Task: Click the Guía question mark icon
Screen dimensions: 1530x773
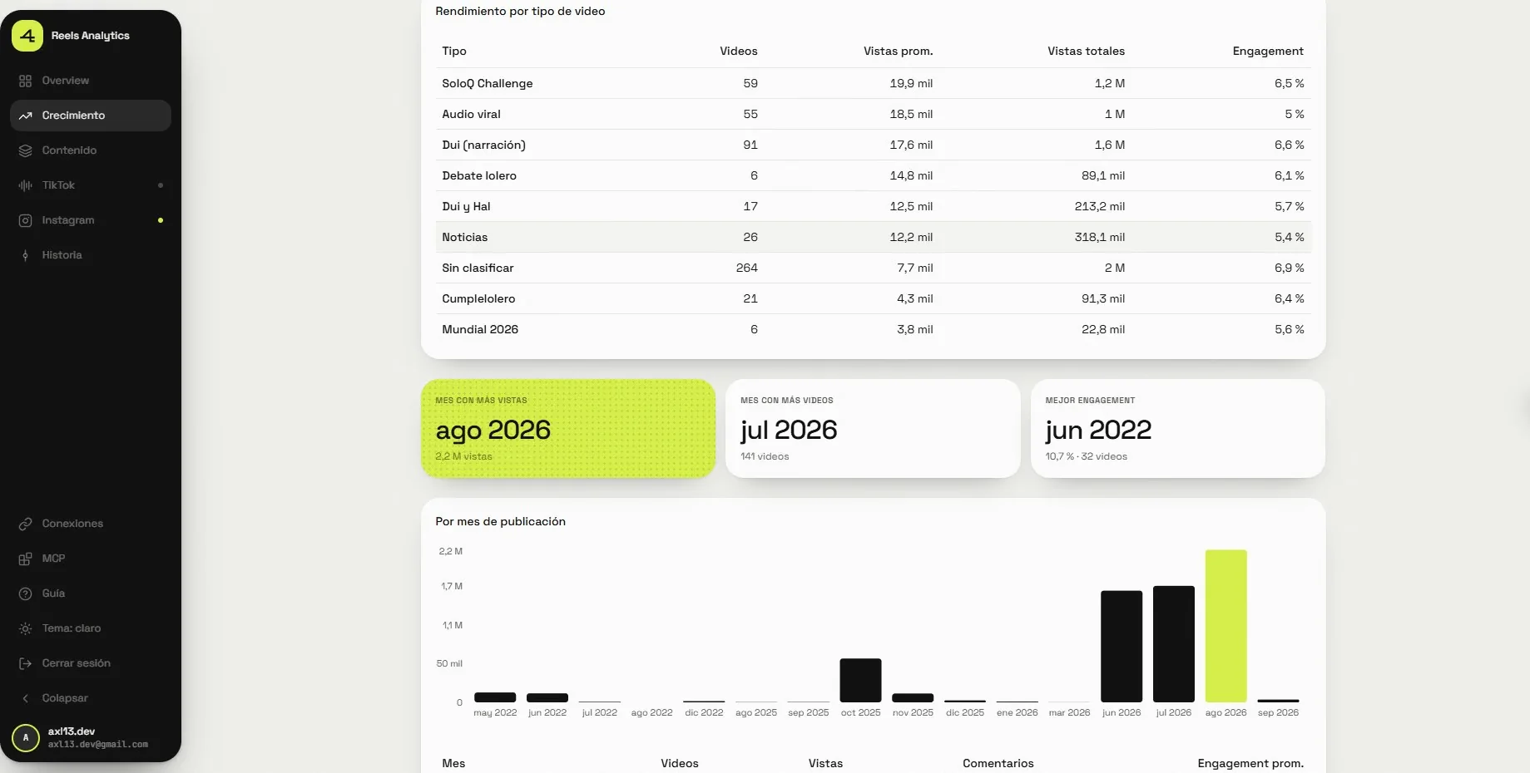Action: coord(26,593)
